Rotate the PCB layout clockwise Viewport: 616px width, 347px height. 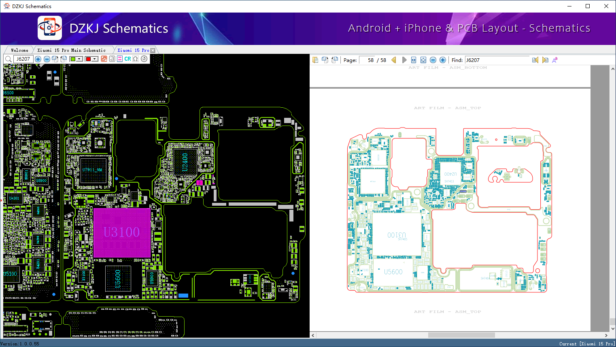55,59
